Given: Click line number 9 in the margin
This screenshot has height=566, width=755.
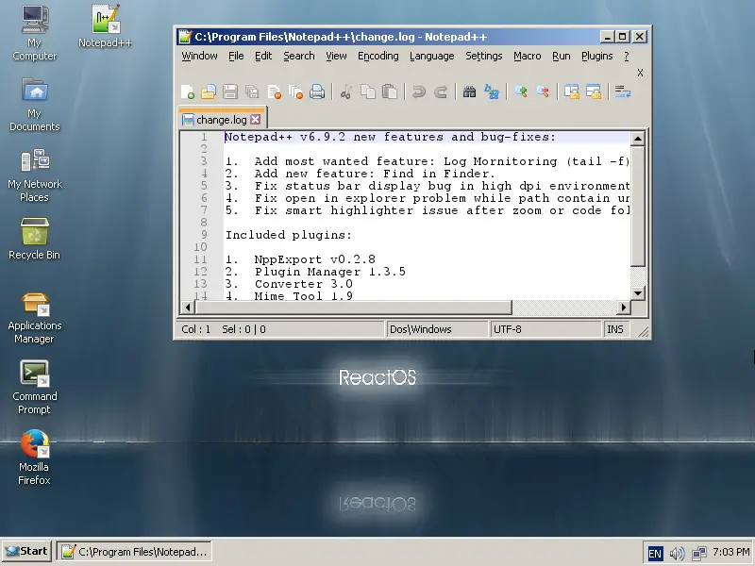Looking at the screenshot, I should [204, 235].
